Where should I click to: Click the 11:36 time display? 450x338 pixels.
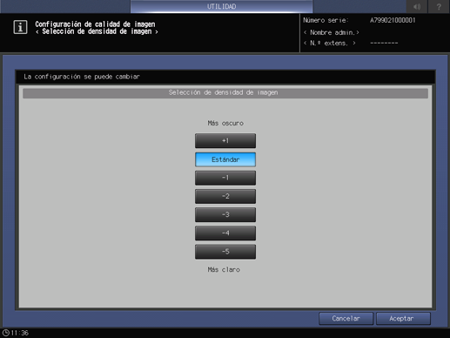(x=20, y=333)
